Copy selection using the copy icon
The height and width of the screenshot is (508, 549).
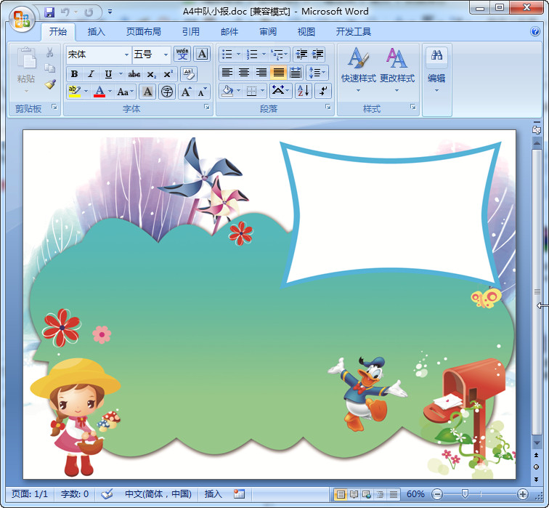[x=50, y=68]
